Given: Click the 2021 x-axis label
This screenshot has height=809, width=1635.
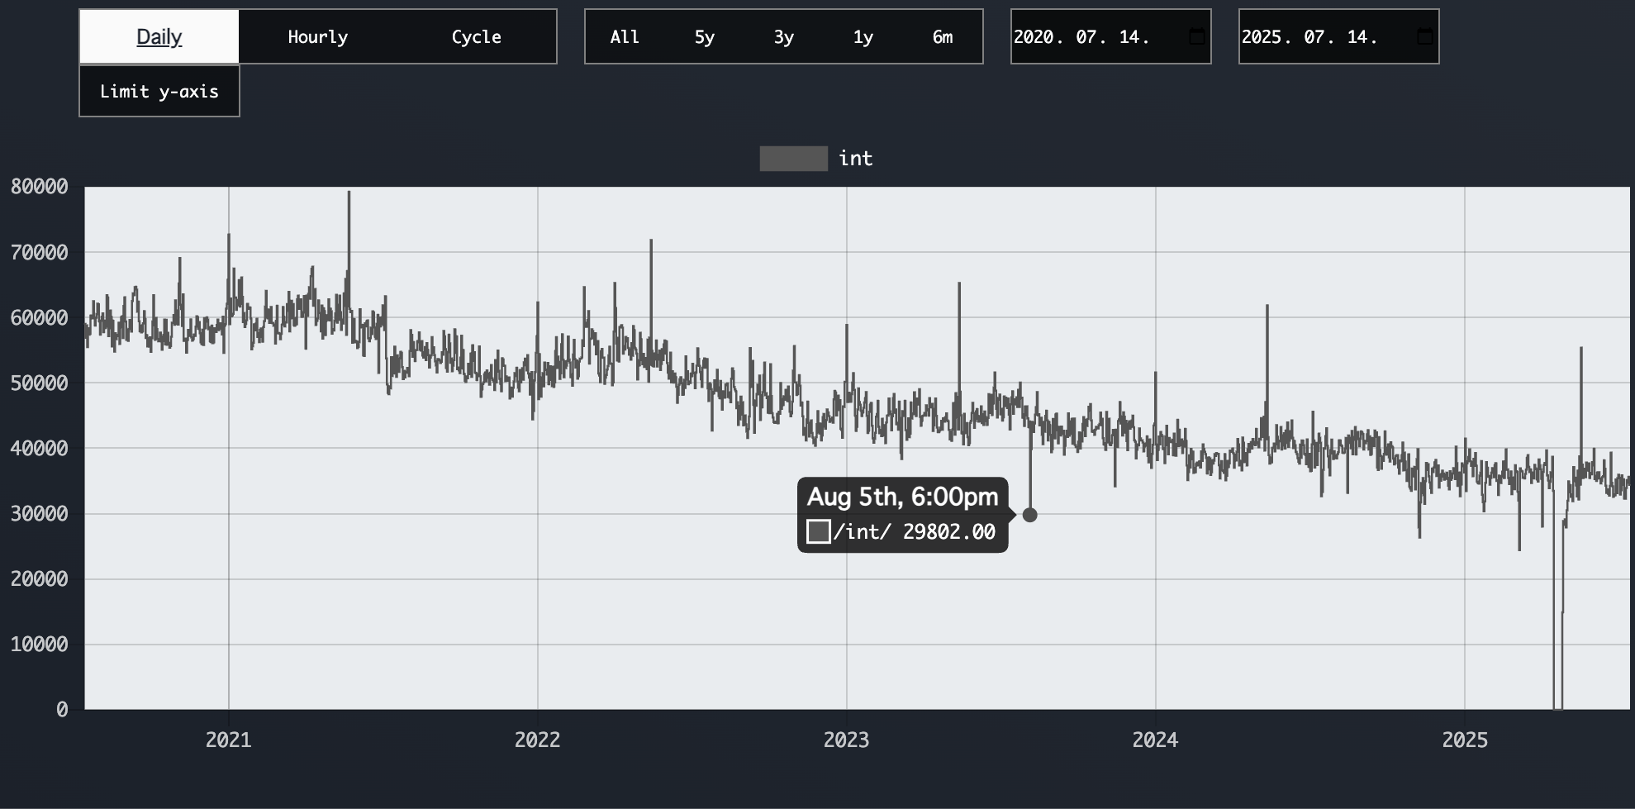Looking at the screenshot, I should pos(229,740).
